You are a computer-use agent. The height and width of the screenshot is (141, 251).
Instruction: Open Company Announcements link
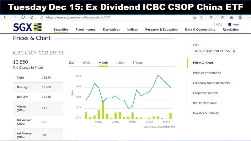click(x=211, y=83)
